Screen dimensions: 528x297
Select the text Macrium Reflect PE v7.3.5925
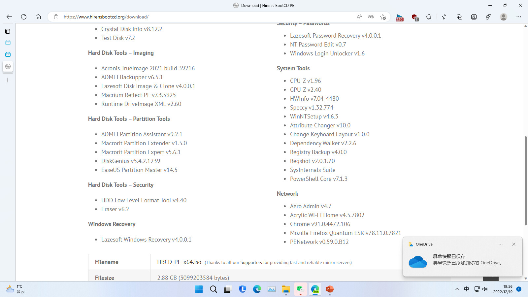[x=139, y=95]
